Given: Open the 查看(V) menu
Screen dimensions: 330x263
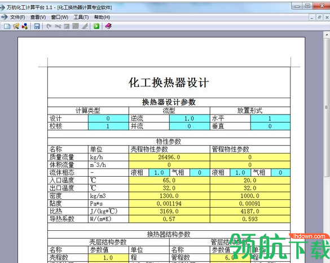Looking at the screenshot, I should tap(38, 17).
